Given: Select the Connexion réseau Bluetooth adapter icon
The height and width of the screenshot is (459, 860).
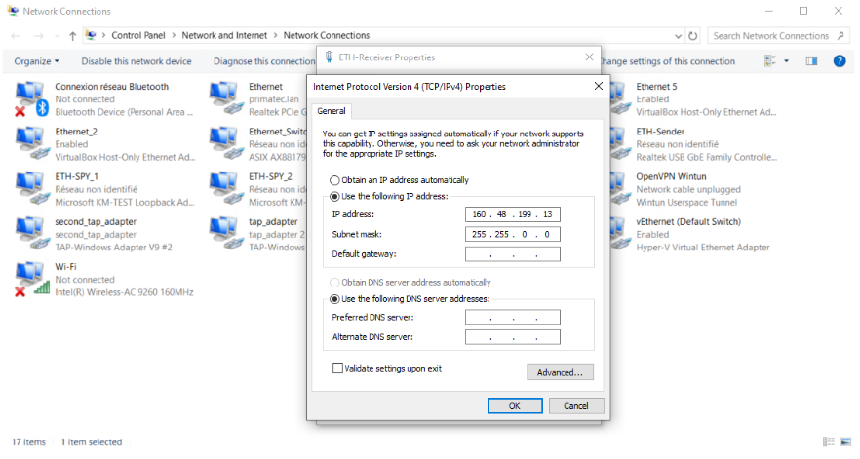Looking at the screenshot, I should pyautogui.click(x=30, y=98).
